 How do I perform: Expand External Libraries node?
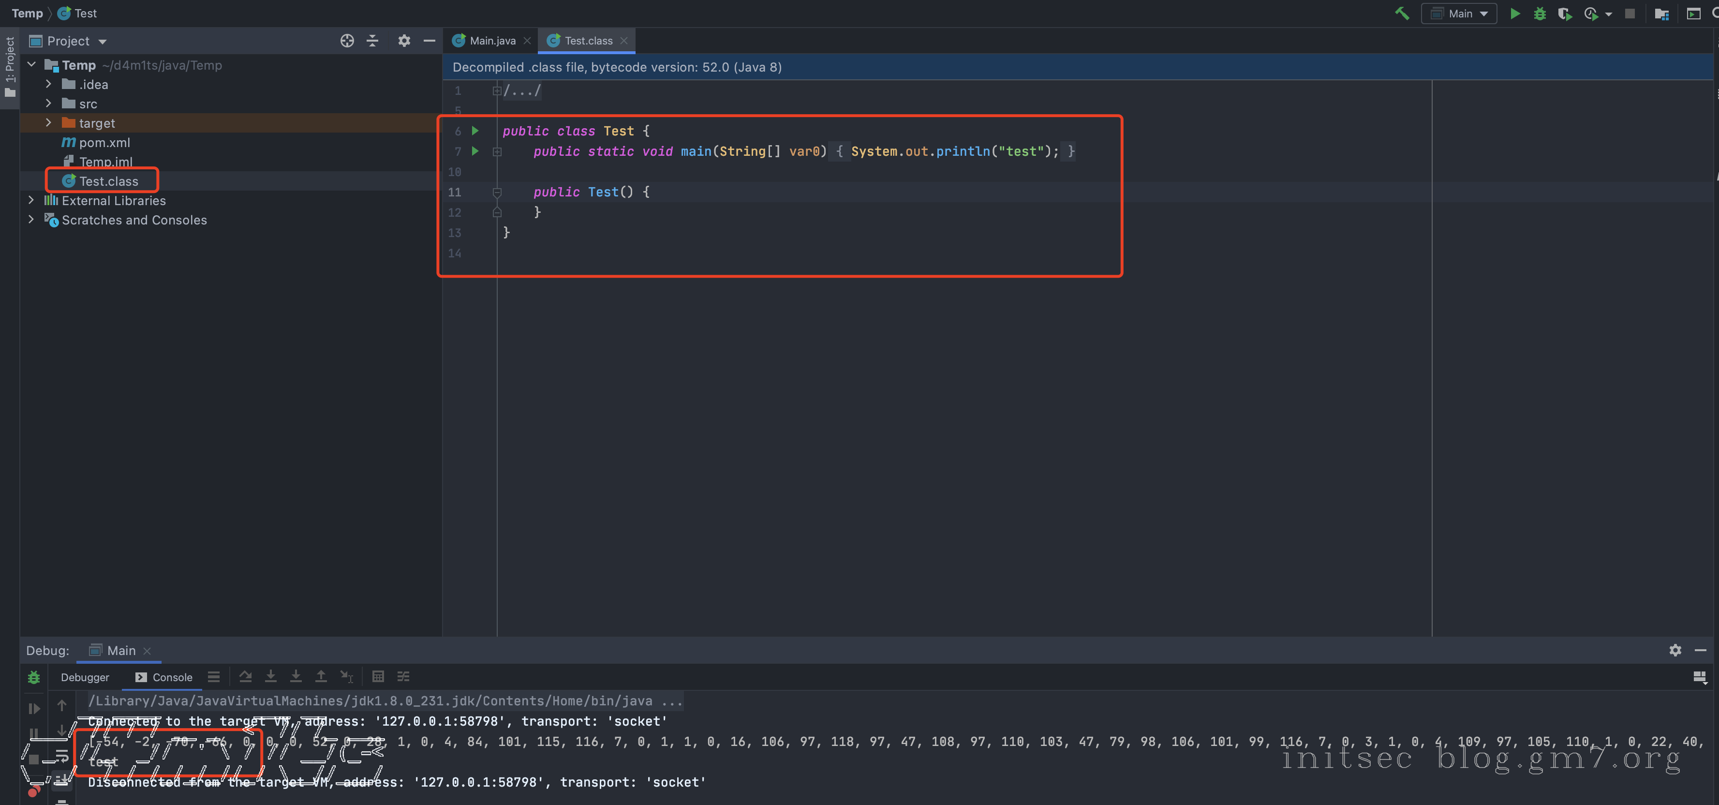30,200
